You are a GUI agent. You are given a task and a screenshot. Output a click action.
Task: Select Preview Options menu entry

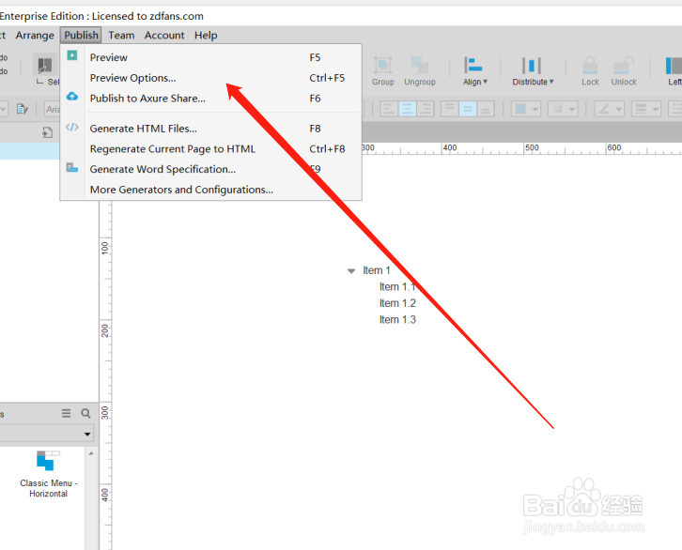(x=210, y=78)
